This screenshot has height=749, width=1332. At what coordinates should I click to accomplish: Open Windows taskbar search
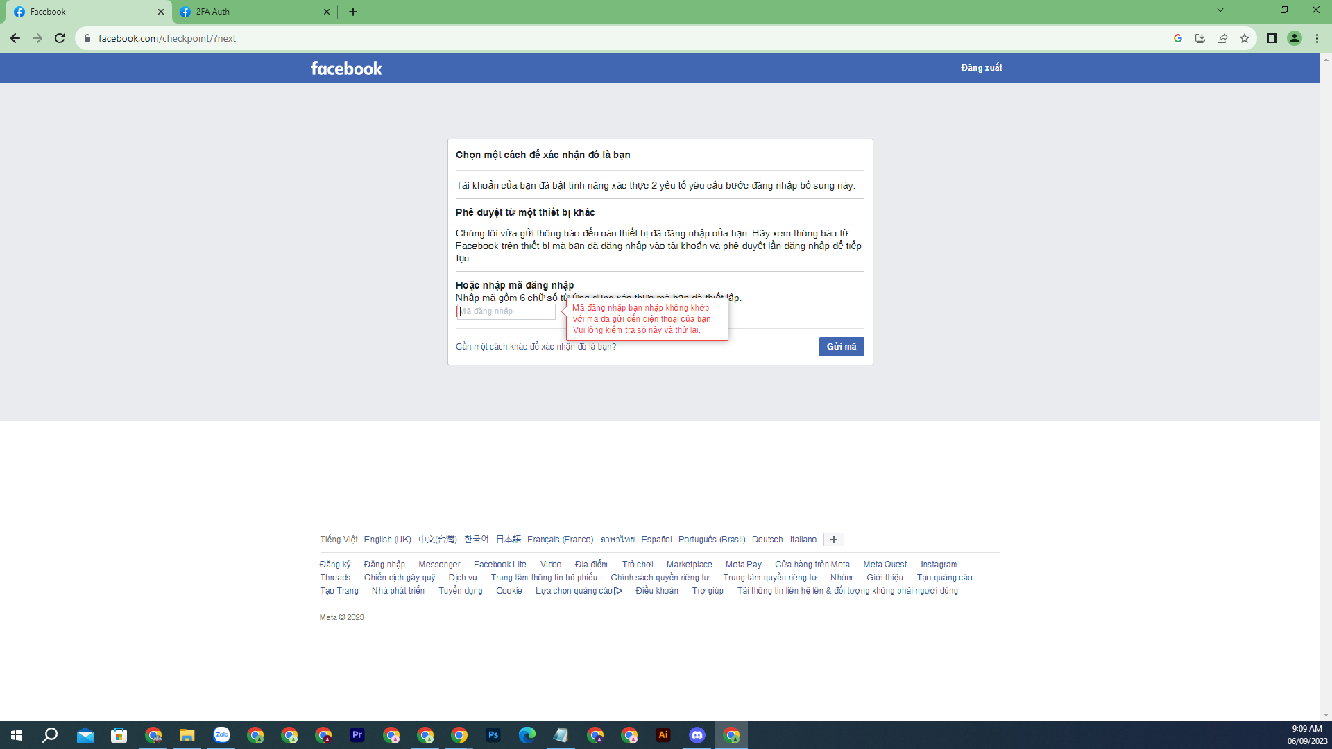50,735
